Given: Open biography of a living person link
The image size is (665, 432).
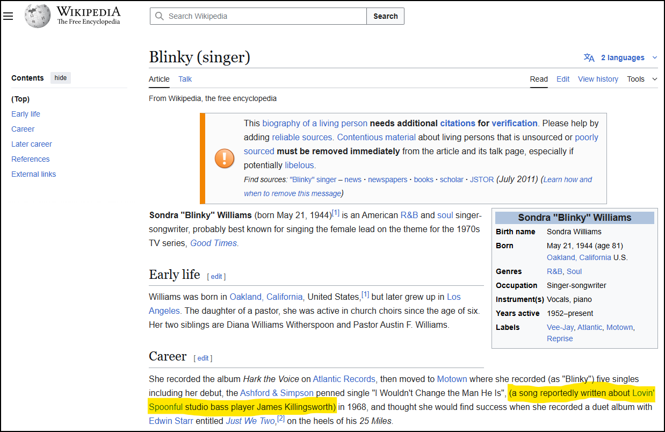Looking at the screenshot, I should click(x=315, y=123).
